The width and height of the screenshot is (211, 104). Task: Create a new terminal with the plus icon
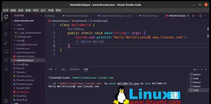point(195,70)
